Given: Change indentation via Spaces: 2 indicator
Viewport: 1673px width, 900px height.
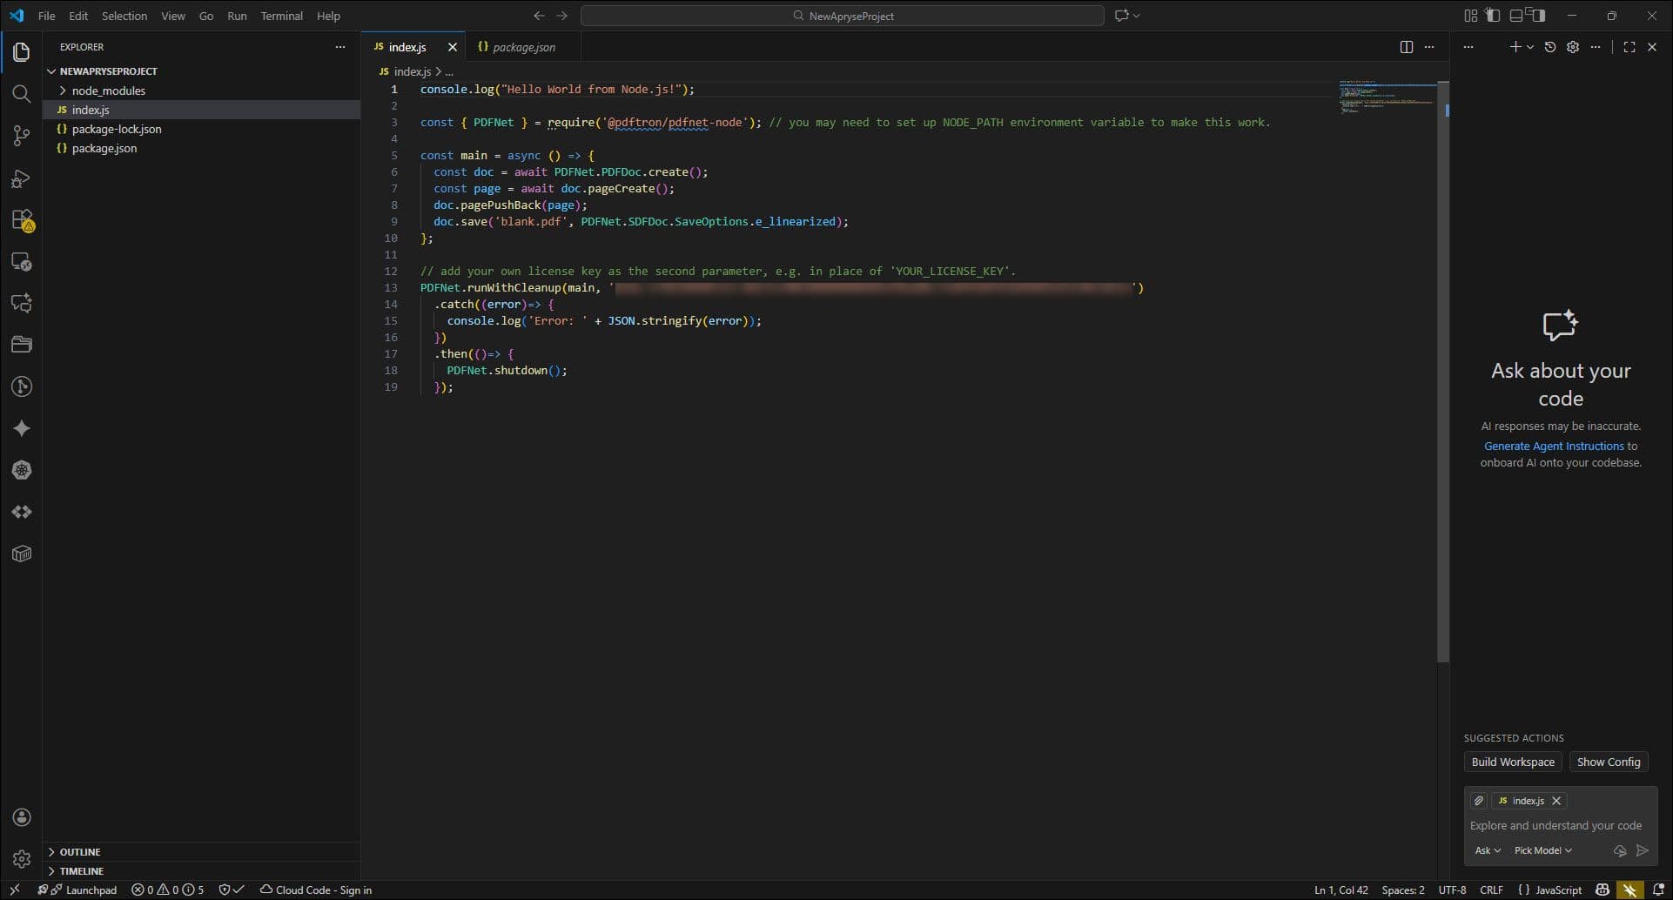Looking at the screenshot, I should [x=1402, y=890].
